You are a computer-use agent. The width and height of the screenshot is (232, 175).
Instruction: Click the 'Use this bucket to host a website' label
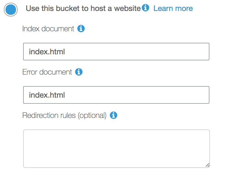coord(83,9)
